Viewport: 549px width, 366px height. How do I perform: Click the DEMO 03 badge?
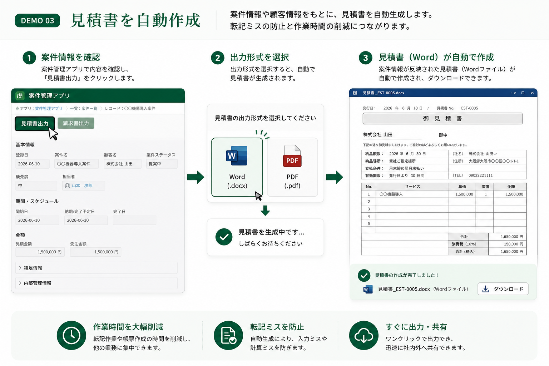[38, 20]
